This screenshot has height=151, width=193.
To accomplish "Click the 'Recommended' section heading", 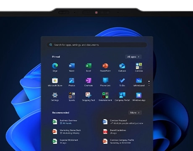I will pyautogui.click(x=60, y=113).
